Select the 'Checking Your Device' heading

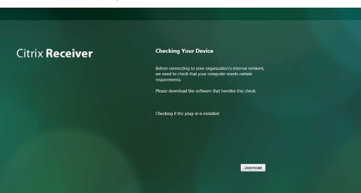185,51
